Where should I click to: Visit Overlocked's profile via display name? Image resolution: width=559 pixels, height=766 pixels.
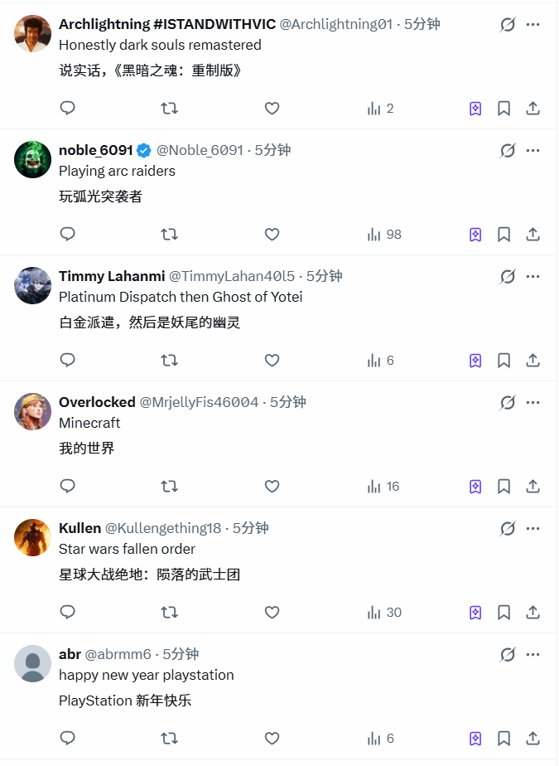pyautogui.click(x=97, y=402)
